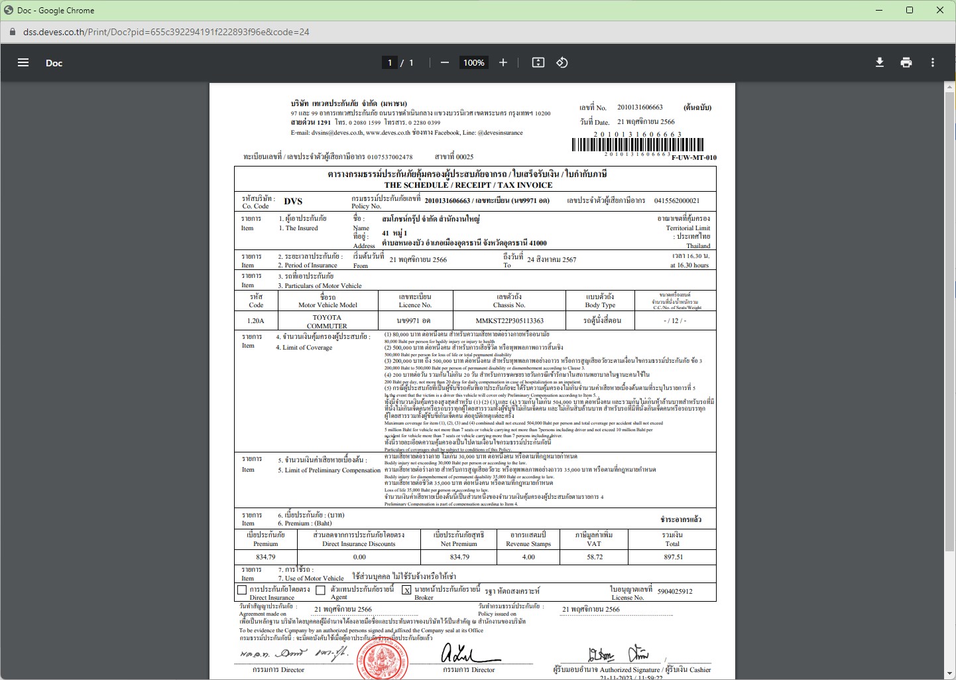Check the Agent checkbox
This screenshot has height=680, width=956.
pos(321,590)
